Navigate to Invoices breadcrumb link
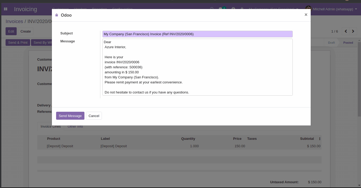Image resolution: width=361 pixels, height=188 pixels. tap(14, 21)
